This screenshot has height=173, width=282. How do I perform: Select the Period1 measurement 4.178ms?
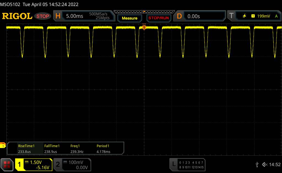104,149
